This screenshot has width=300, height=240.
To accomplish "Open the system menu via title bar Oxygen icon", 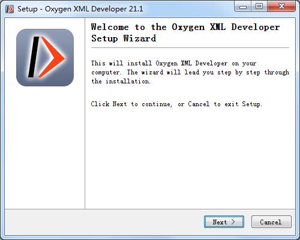I will point(10,9).
